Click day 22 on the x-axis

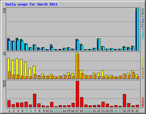pos(98,111)
